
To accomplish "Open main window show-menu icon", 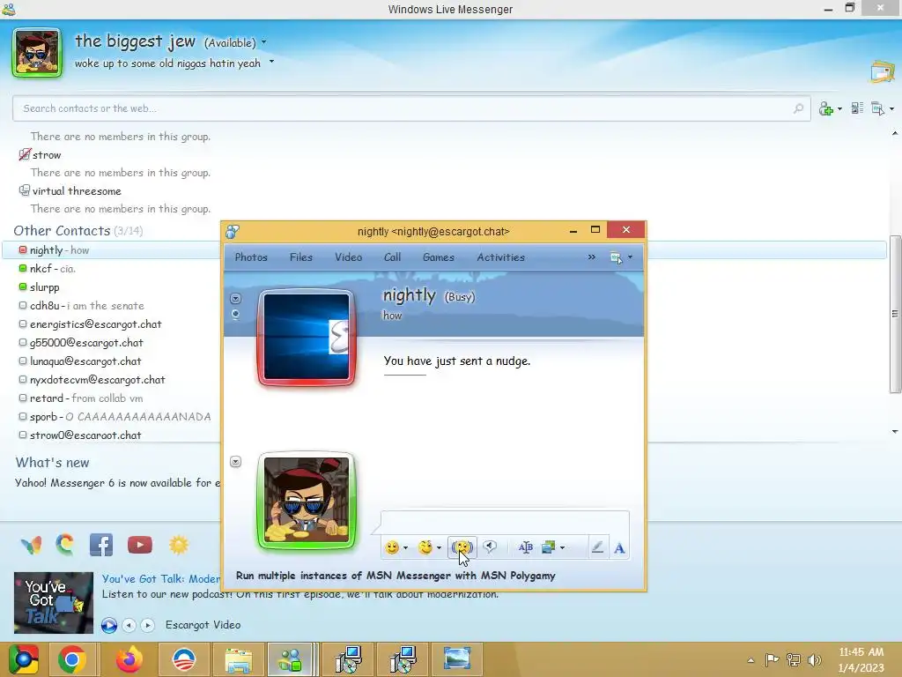I will (878, 108).
